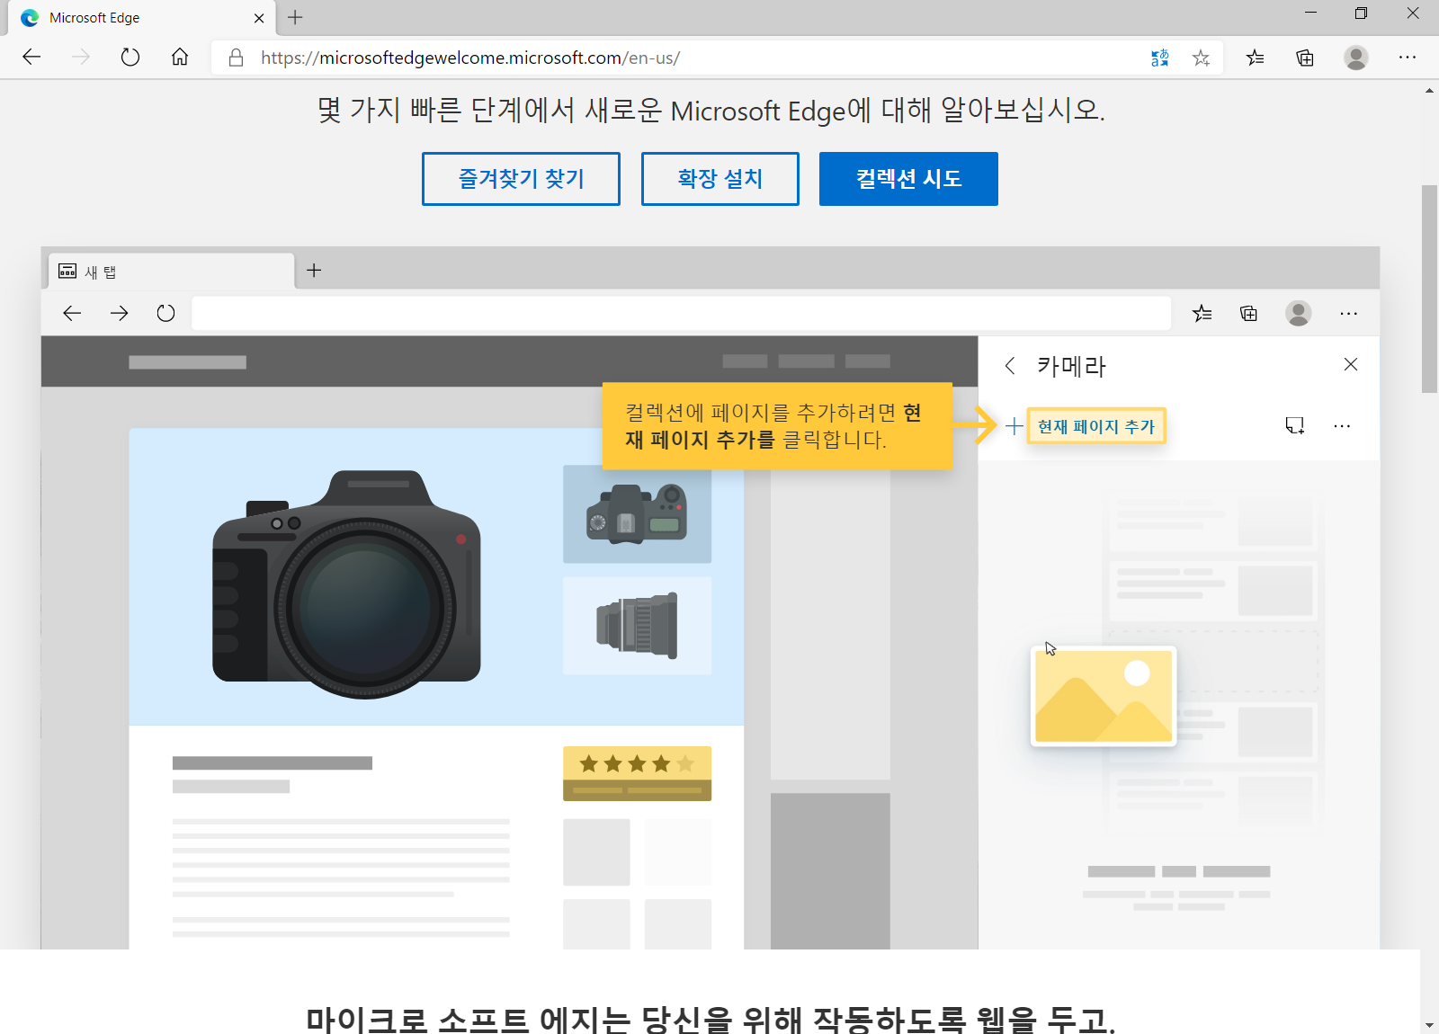Add this page to favorites star
The image size is (1439, 1034).
point(1201,58)
